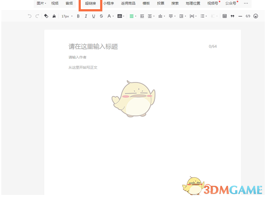This screenshot has height=198, width=267.
Task: Expand the list style dropdown arrow
Action: [206, 16]
